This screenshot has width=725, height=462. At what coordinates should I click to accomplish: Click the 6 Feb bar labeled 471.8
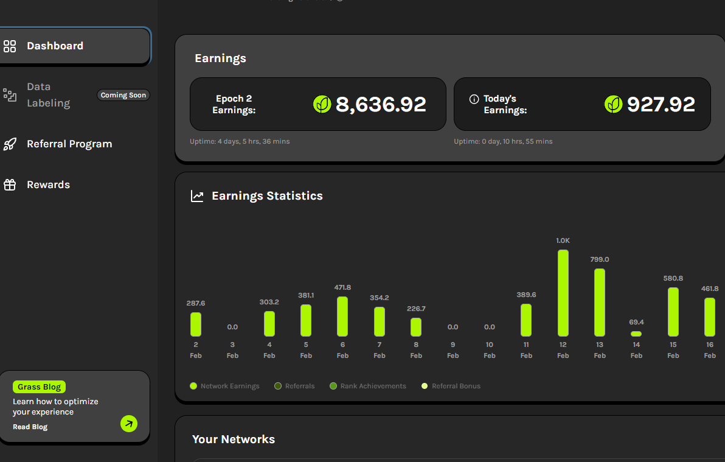tap(342, 316)
